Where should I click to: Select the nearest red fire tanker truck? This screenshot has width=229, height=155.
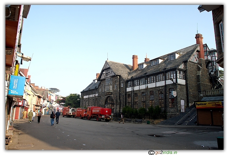99,113
